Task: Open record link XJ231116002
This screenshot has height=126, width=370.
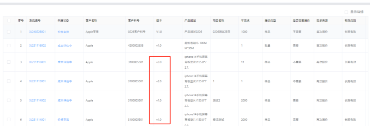Action: point(38,45)
